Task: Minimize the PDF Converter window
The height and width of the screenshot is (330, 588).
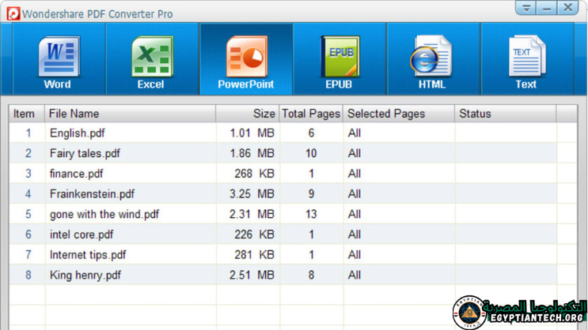Action: (547, 9)
